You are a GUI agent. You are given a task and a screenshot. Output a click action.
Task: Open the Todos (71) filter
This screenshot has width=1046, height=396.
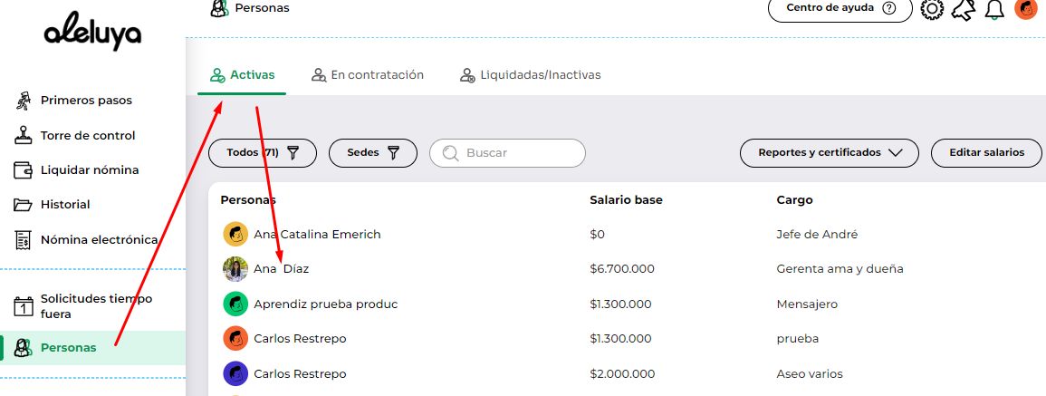click(x=263, y=153)
